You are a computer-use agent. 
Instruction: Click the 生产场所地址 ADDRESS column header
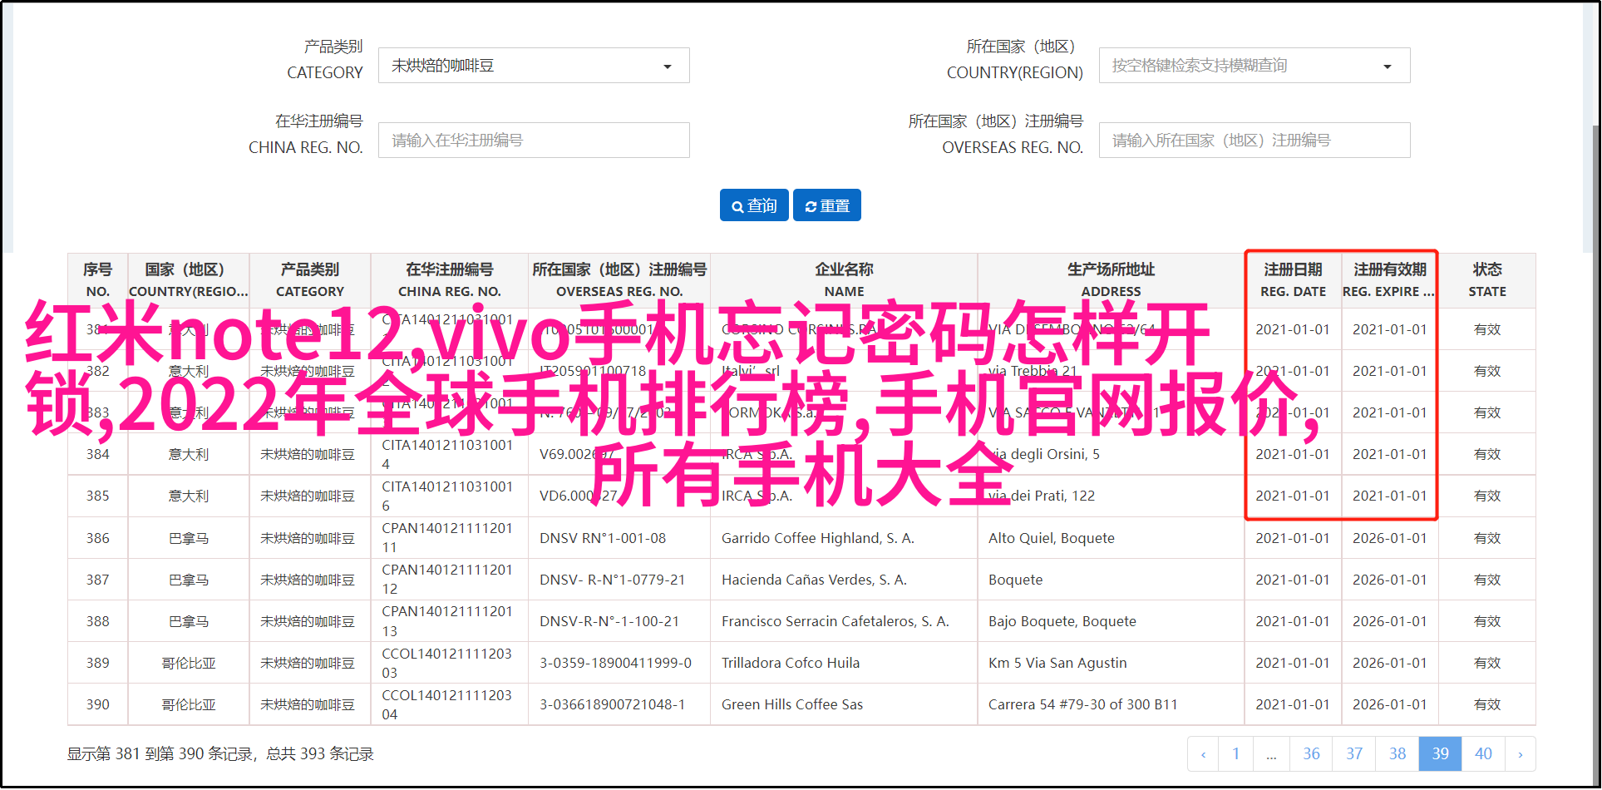1111,280
